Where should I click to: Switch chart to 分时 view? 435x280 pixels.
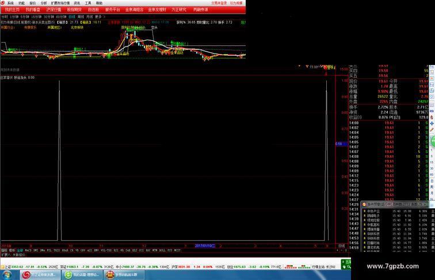(x=5, y=17)
